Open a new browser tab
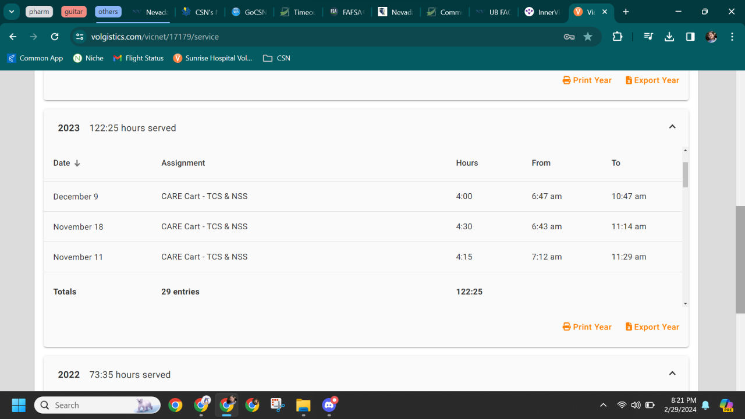 626,12
